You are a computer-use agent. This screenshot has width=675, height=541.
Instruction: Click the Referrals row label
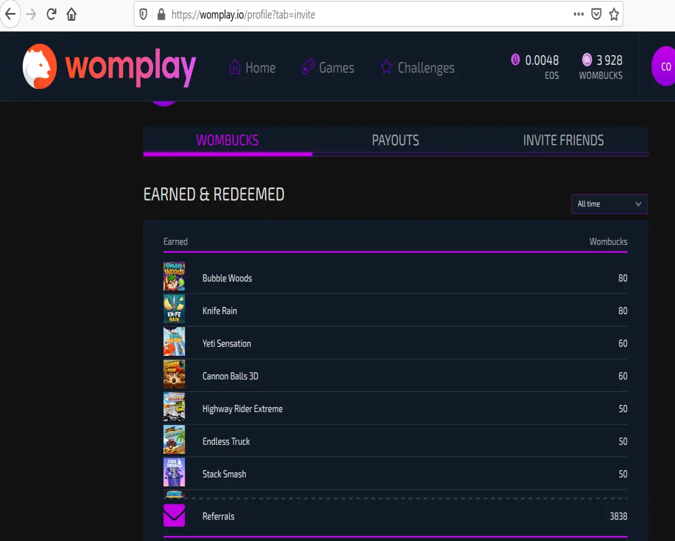[x=218, y=516]
